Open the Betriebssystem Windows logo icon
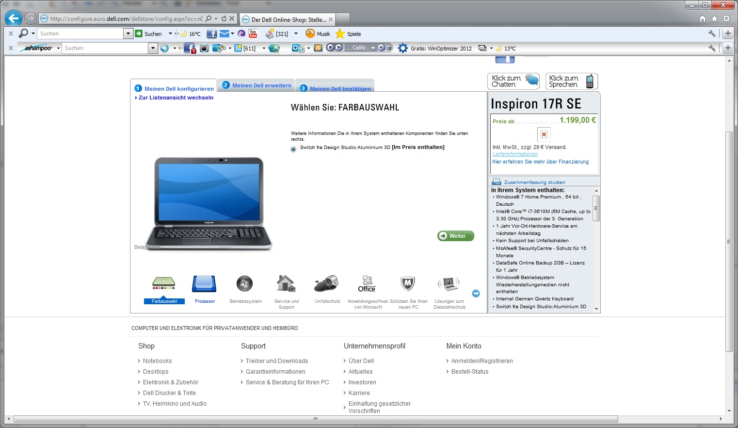Viewport: 738px width, 428px height. pos(245,283)
